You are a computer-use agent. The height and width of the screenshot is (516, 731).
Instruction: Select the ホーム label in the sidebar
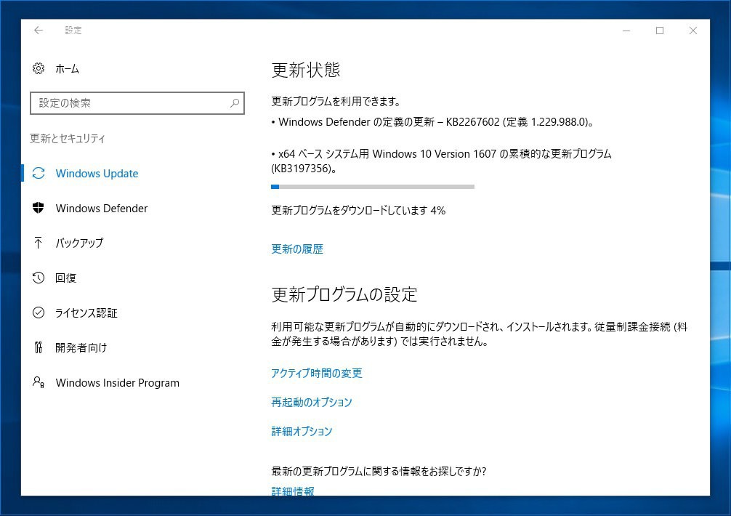tap(67, 69)
